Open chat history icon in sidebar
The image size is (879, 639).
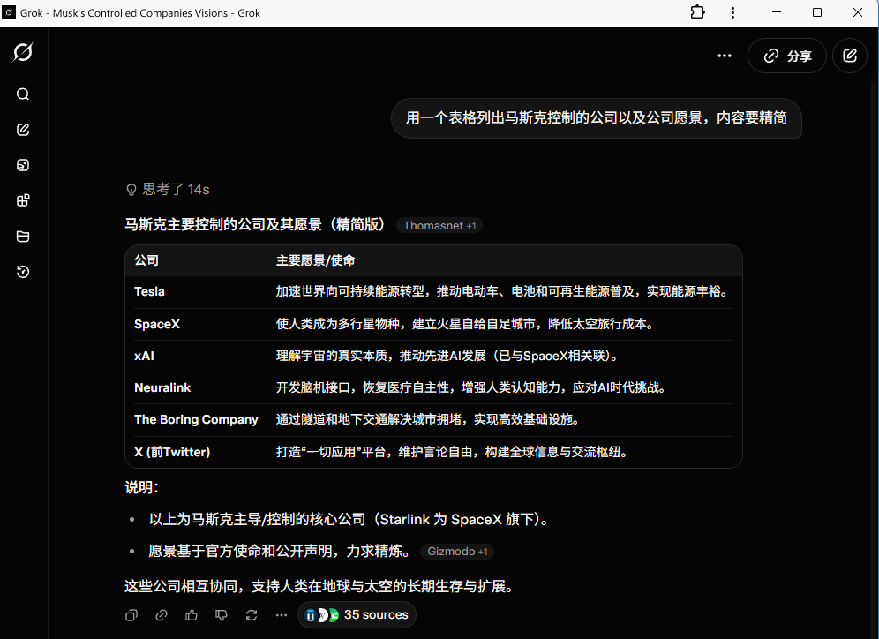23,272
